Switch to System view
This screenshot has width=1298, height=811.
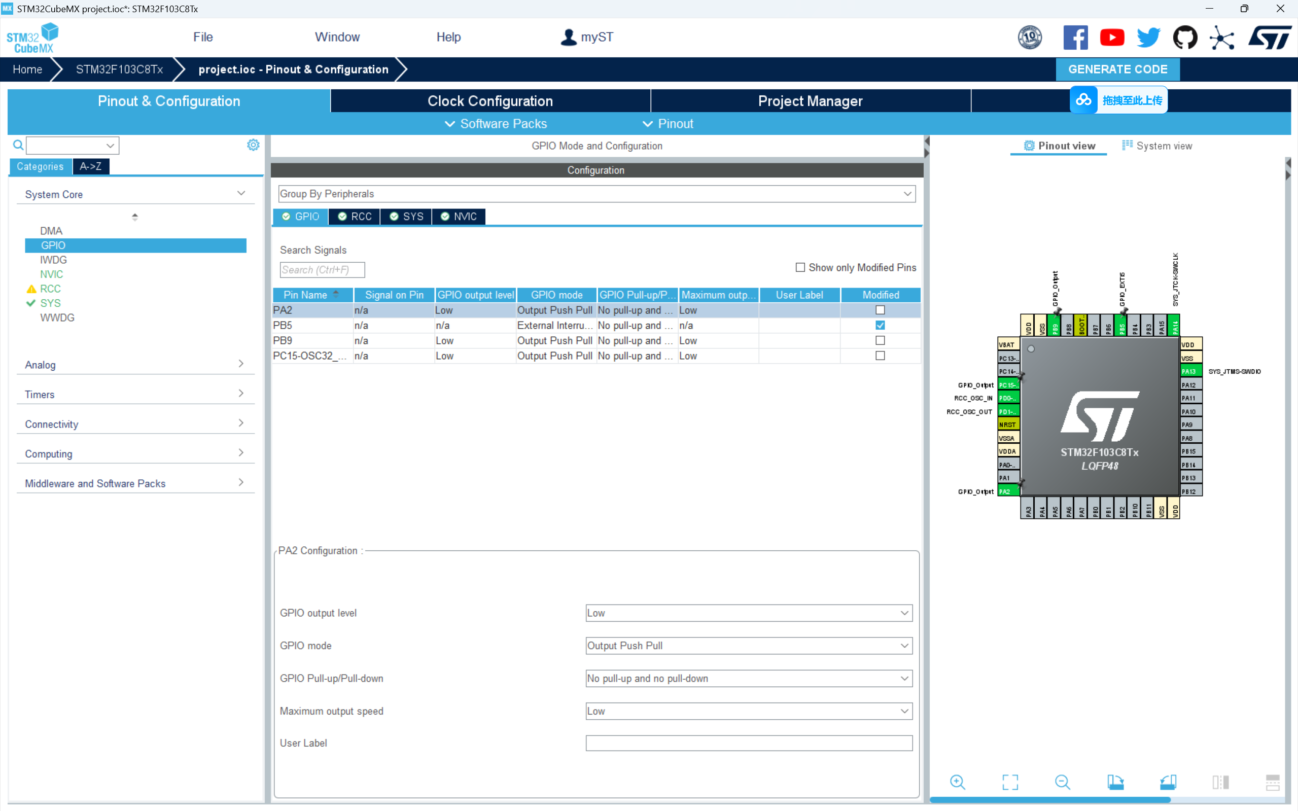1157,146
